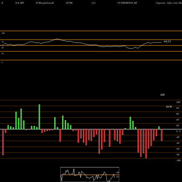
Task: Click the last red bar at the right end
Action: click(x=162, y=135)
